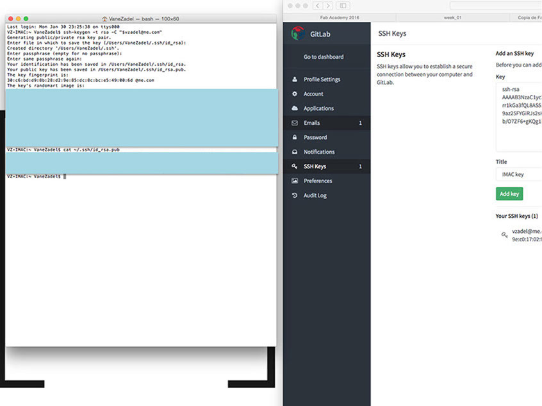The height and width of the screenshot is (406, 542).
Task: Click the SSH Keys page header title
Action: coord(392,33)
